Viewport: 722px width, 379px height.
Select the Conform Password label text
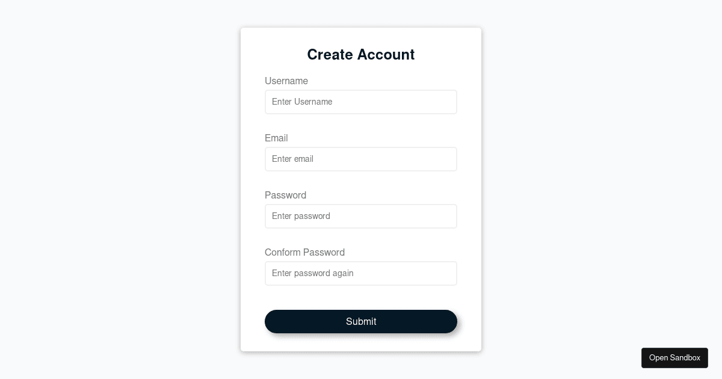pyautogui.click(x=304, y=252)
